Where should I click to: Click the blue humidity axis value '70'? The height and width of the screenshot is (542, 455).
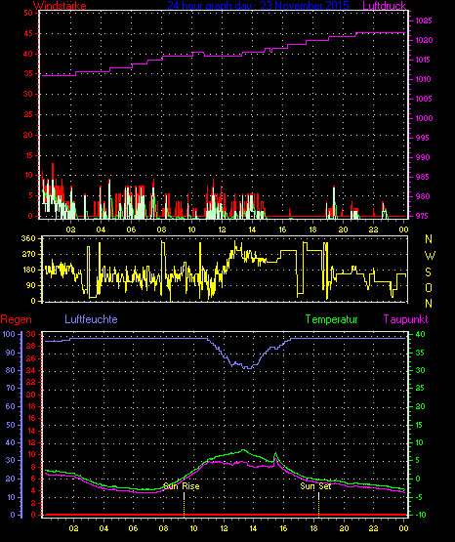[11, 388]
